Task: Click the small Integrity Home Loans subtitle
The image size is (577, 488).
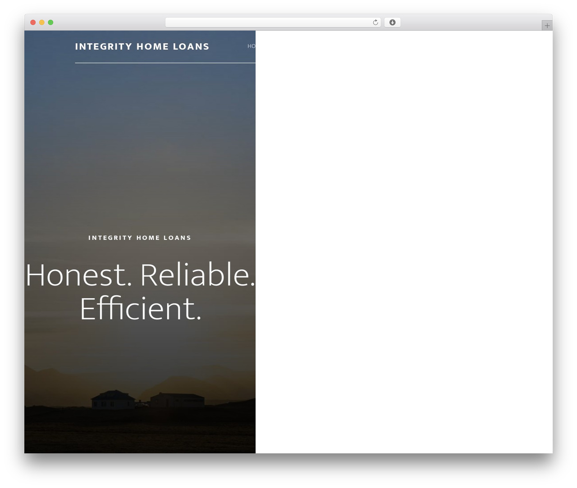Action: (140, 238)
